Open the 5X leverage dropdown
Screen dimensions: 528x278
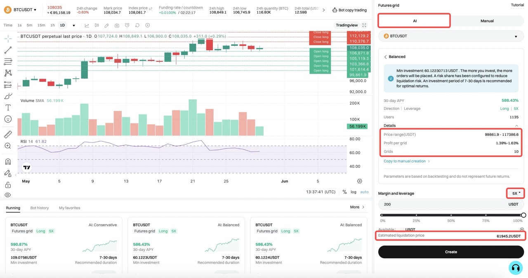point(516,193)
